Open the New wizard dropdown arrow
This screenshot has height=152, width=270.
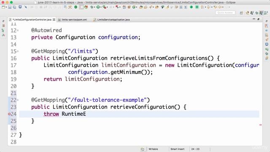[x=6, y=7]
